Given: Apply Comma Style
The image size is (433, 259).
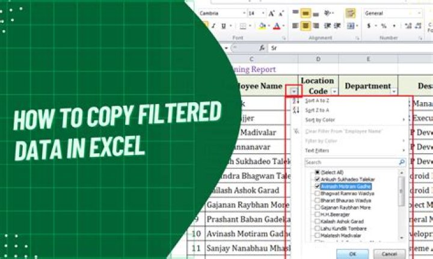Looking at the screenshot, I should pyautogui.click(x=395, y=26).
